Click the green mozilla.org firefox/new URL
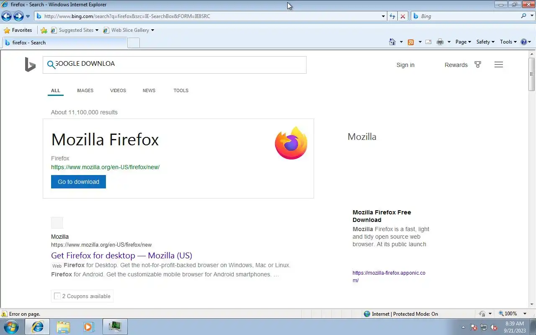This screenshot has width=536, height=335. [105, 167]
